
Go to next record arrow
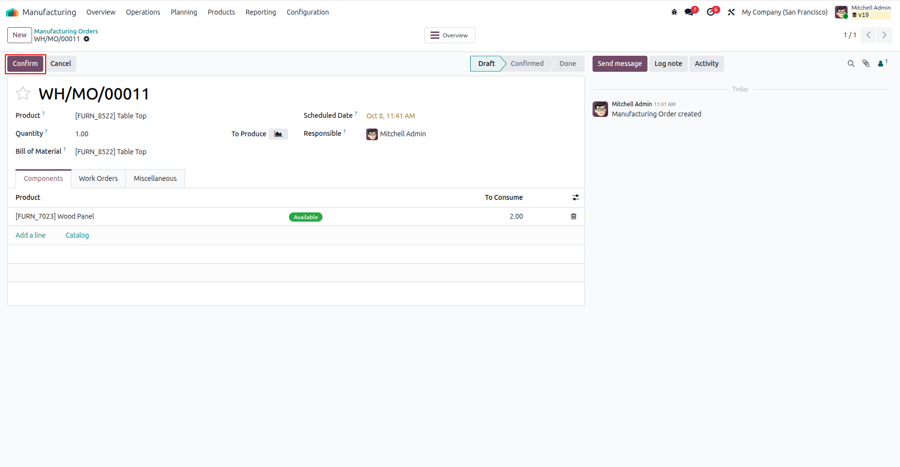pos(884,35)
